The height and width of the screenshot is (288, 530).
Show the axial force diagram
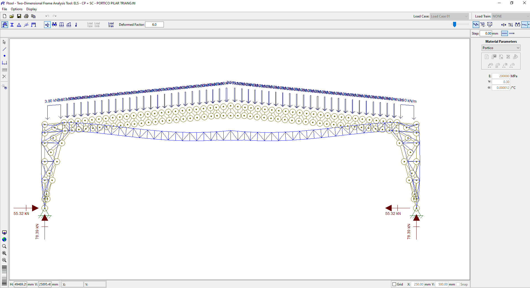coord(504,25)
